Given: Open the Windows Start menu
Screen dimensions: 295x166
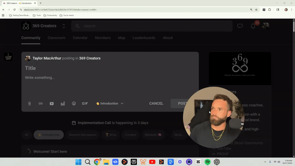Looking at the screenshot, I should pos(78,162).
